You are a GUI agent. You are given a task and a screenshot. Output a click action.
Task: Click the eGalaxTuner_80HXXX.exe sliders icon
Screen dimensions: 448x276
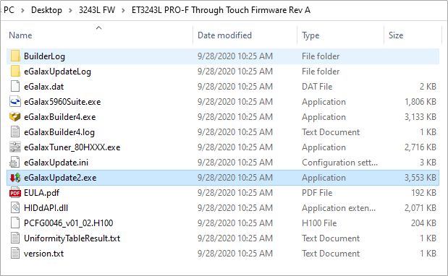point(15,147)
